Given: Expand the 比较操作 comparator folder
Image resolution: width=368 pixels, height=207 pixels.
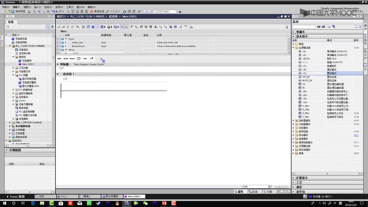Looking at the screenshot, I should click(294, 128).
